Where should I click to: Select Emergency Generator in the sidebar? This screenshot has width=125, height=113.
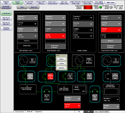point(6,29)
